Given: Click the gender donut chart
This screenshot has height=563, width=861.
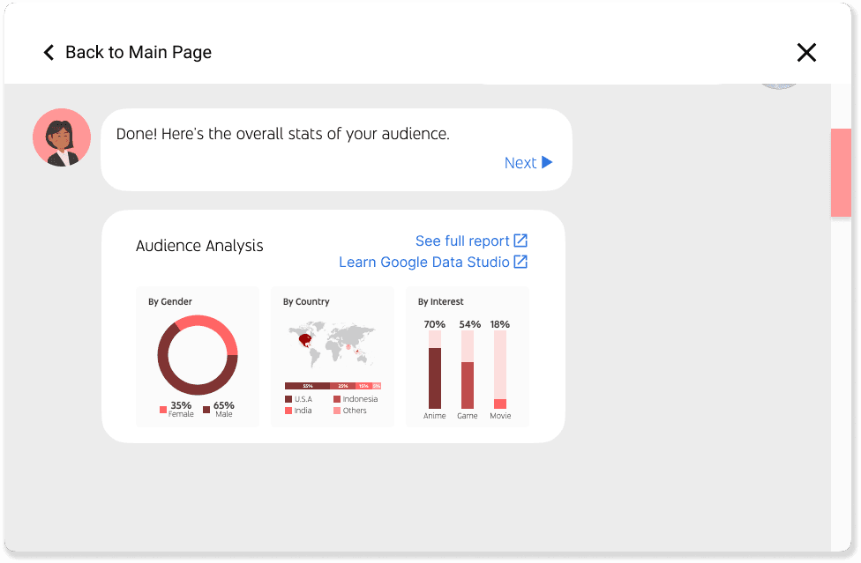Looking at the screenshot, I should [x=198, y=355].
